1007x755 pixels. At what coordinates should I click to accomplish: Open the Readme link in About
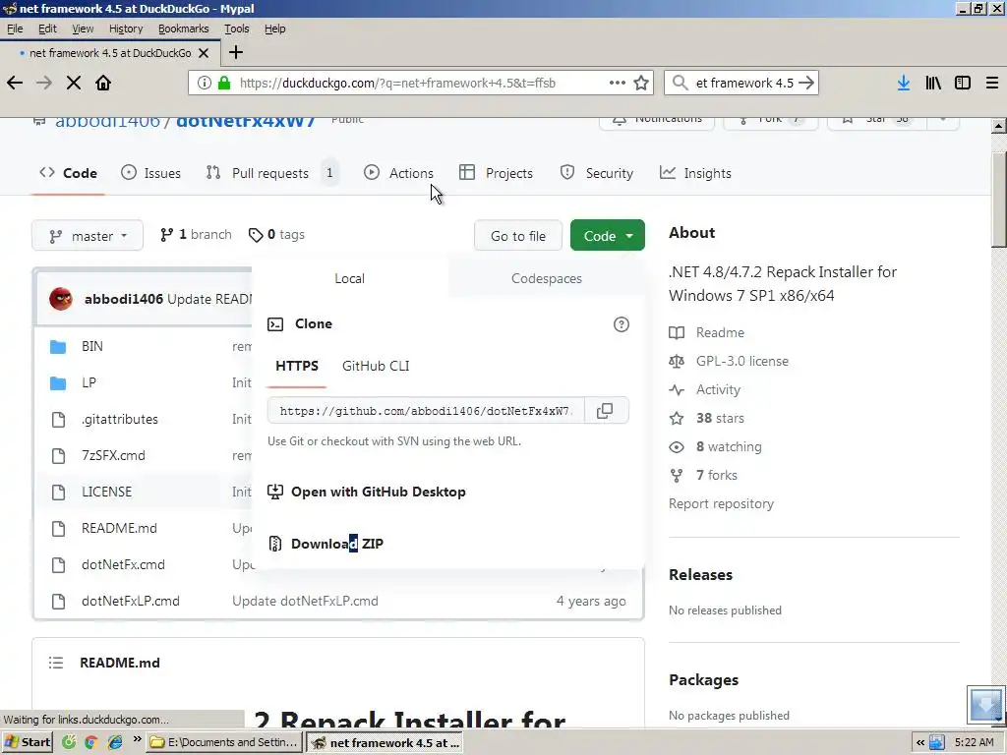click(720, 333)
